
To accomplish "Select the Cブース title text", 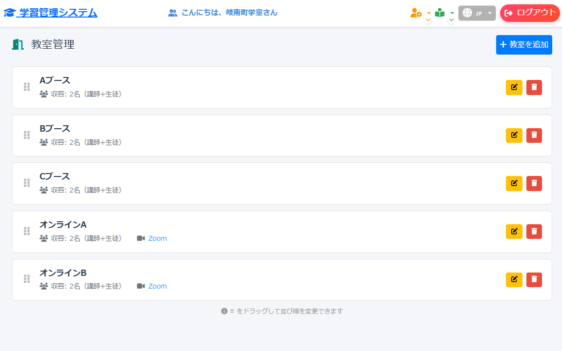I will click(55, 176).
